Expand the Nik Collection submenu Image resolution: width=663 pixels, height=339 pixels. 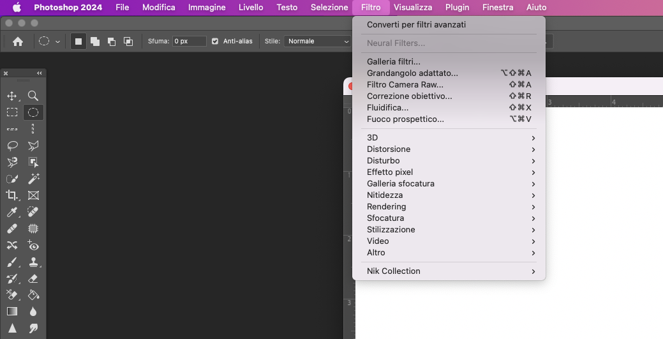[449, 271]
